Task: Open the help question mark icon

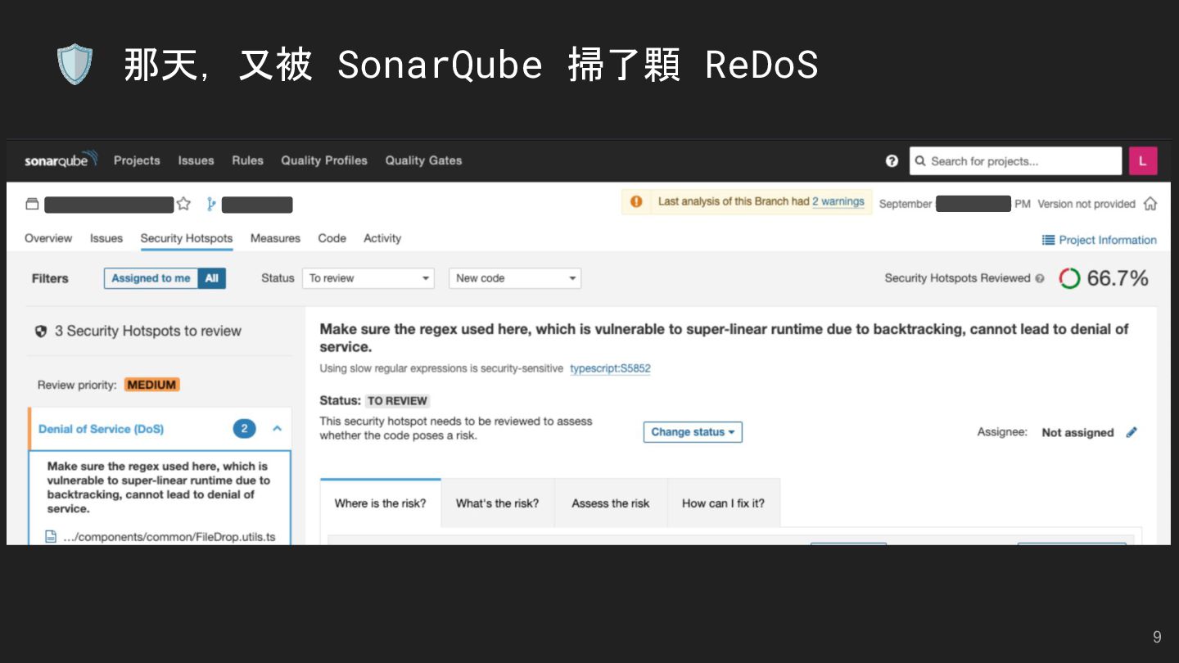Action: tap(892, 161)
